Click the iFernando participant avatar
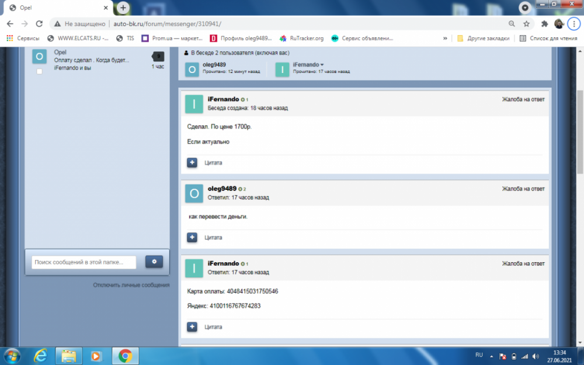The image size is (584, 365). point(282,69)
